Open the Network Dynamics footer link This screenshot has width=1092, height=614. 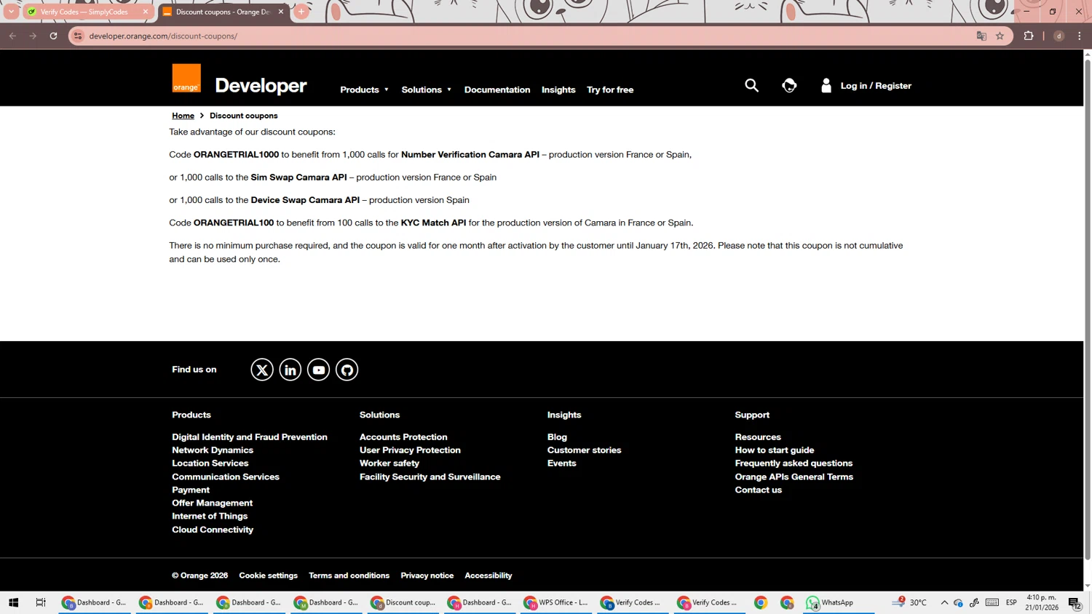[213, 450]
